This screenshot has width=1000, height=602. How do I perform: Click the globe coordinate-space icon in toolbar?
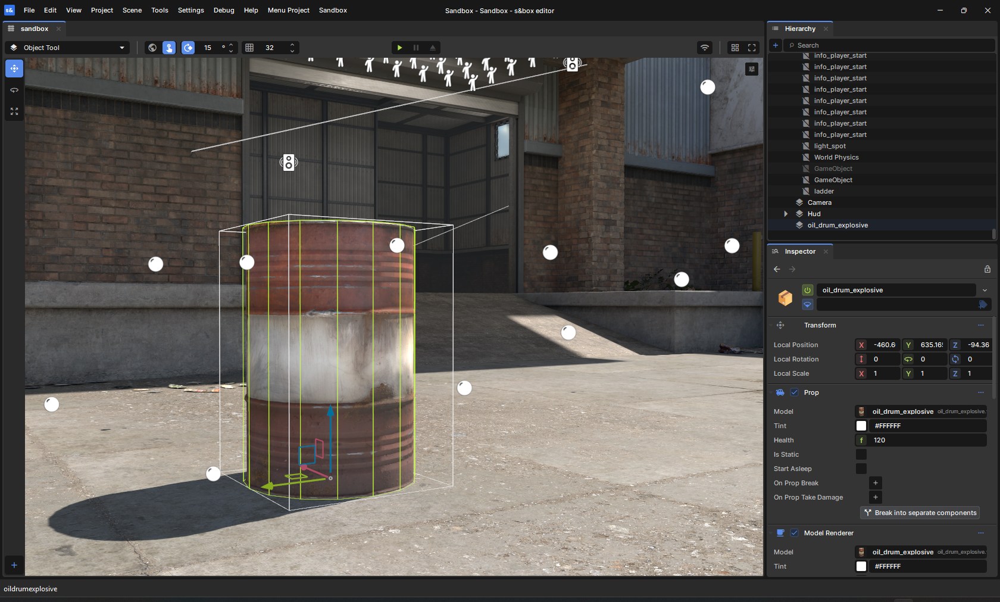152,48
